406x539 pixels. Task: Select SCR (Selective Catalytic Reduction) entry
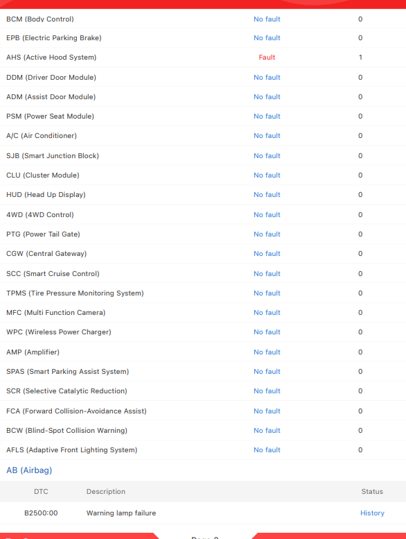click(x=67, y=391)
